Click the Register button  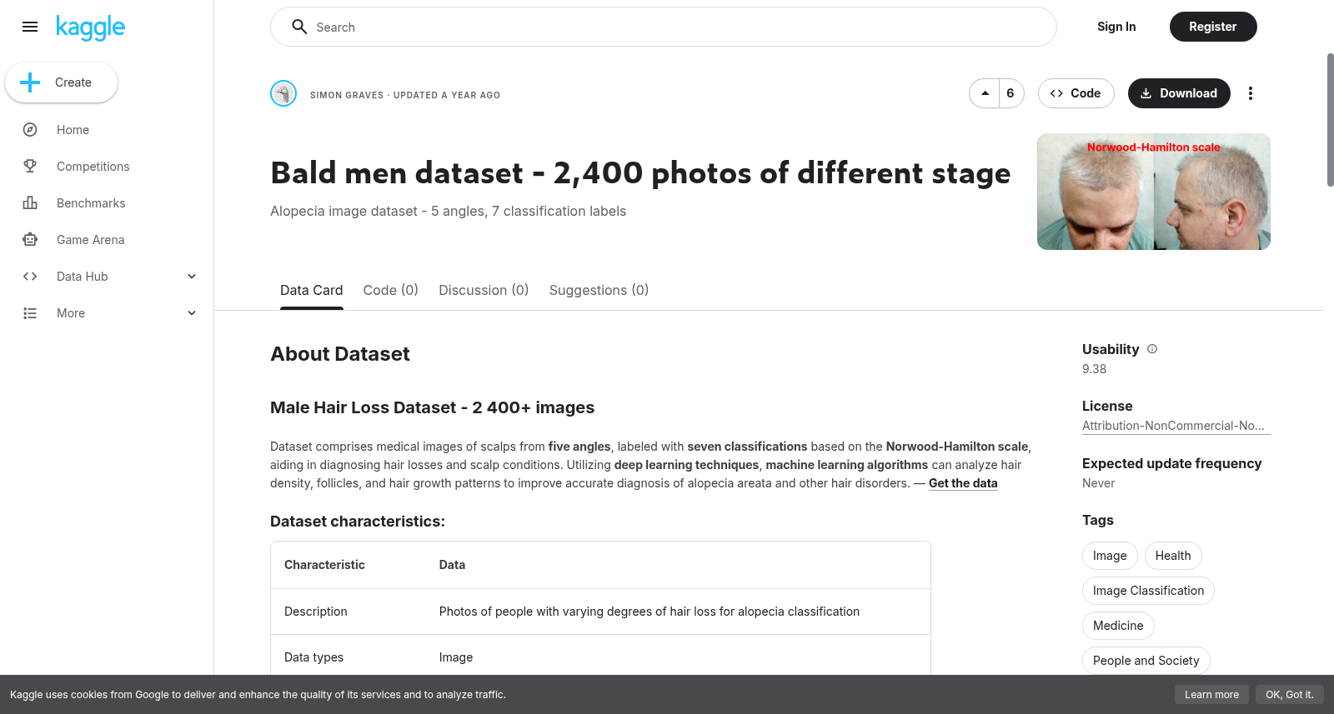(x=1212, y=27)
